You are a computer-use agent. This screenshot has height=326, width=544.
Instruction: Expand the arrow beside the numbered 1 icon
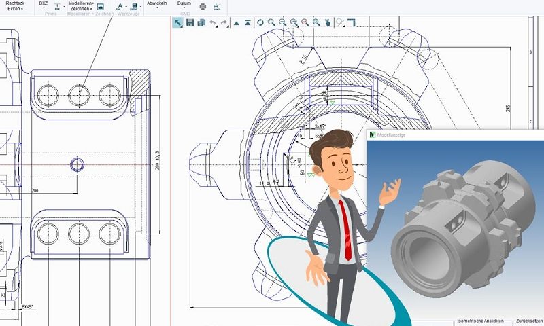[64, 7]
